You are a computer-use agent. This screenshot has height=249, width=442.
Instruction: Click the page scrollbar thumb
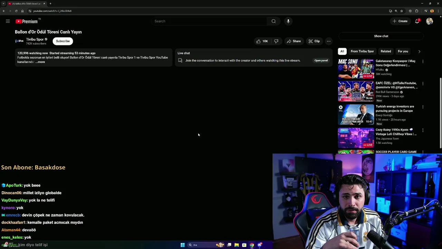coord(441,112)
